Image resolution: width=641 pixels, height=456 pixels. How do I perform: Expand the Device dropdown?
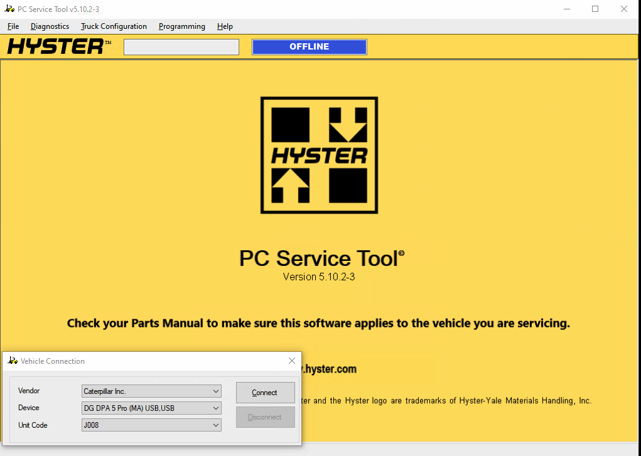tap(216, 408)
